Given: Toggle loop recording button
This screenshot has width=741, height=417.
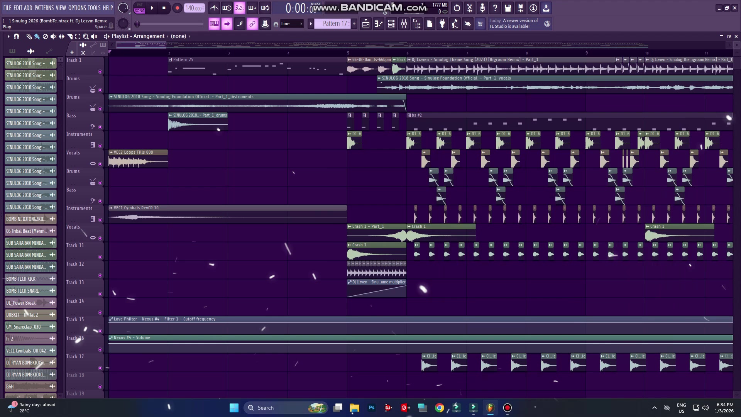Looking at the screenshot, I should tap(265, 8).
